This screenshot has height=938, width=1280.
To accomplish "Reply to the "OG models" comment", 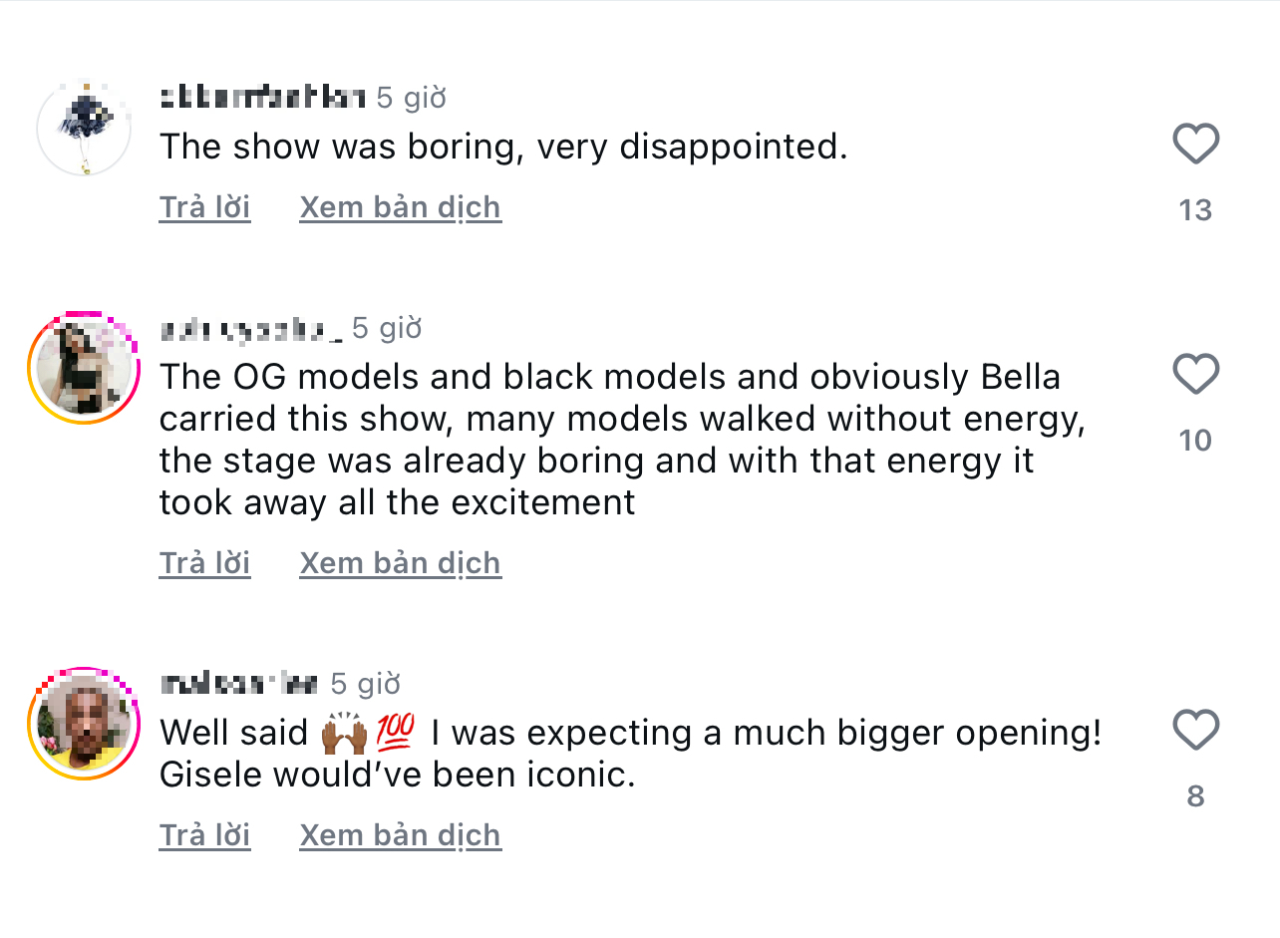I will pyautogui.click(x=204, y=563).
